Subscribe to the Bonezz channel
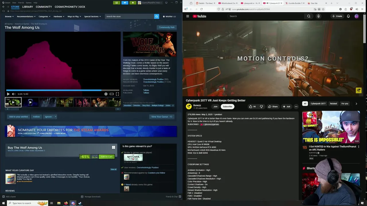 (228, 106)
